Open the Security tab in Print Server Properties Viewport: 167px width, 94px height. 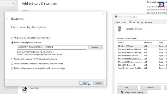[140, 22]
